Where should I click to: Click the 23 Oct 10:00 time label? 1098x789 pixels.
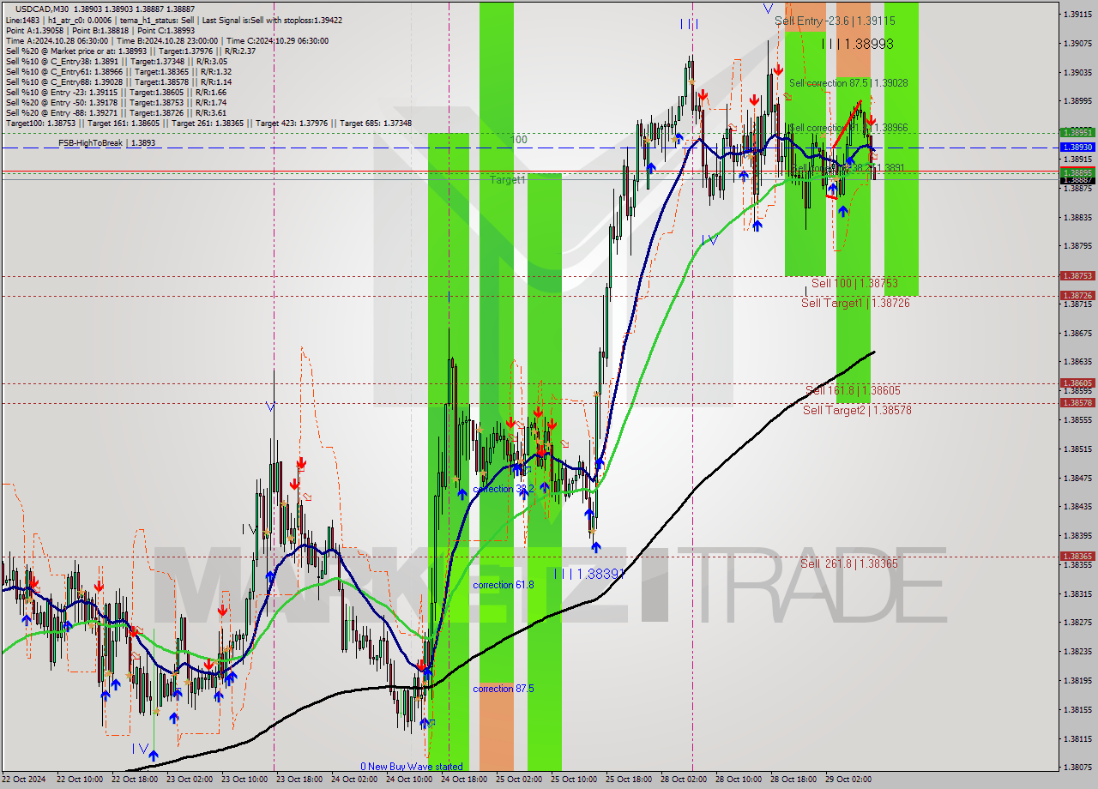pos(244,780)
